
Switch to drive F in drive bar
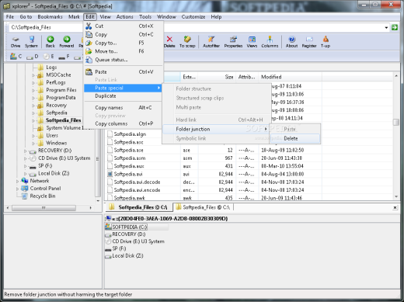tap(64, 57)
